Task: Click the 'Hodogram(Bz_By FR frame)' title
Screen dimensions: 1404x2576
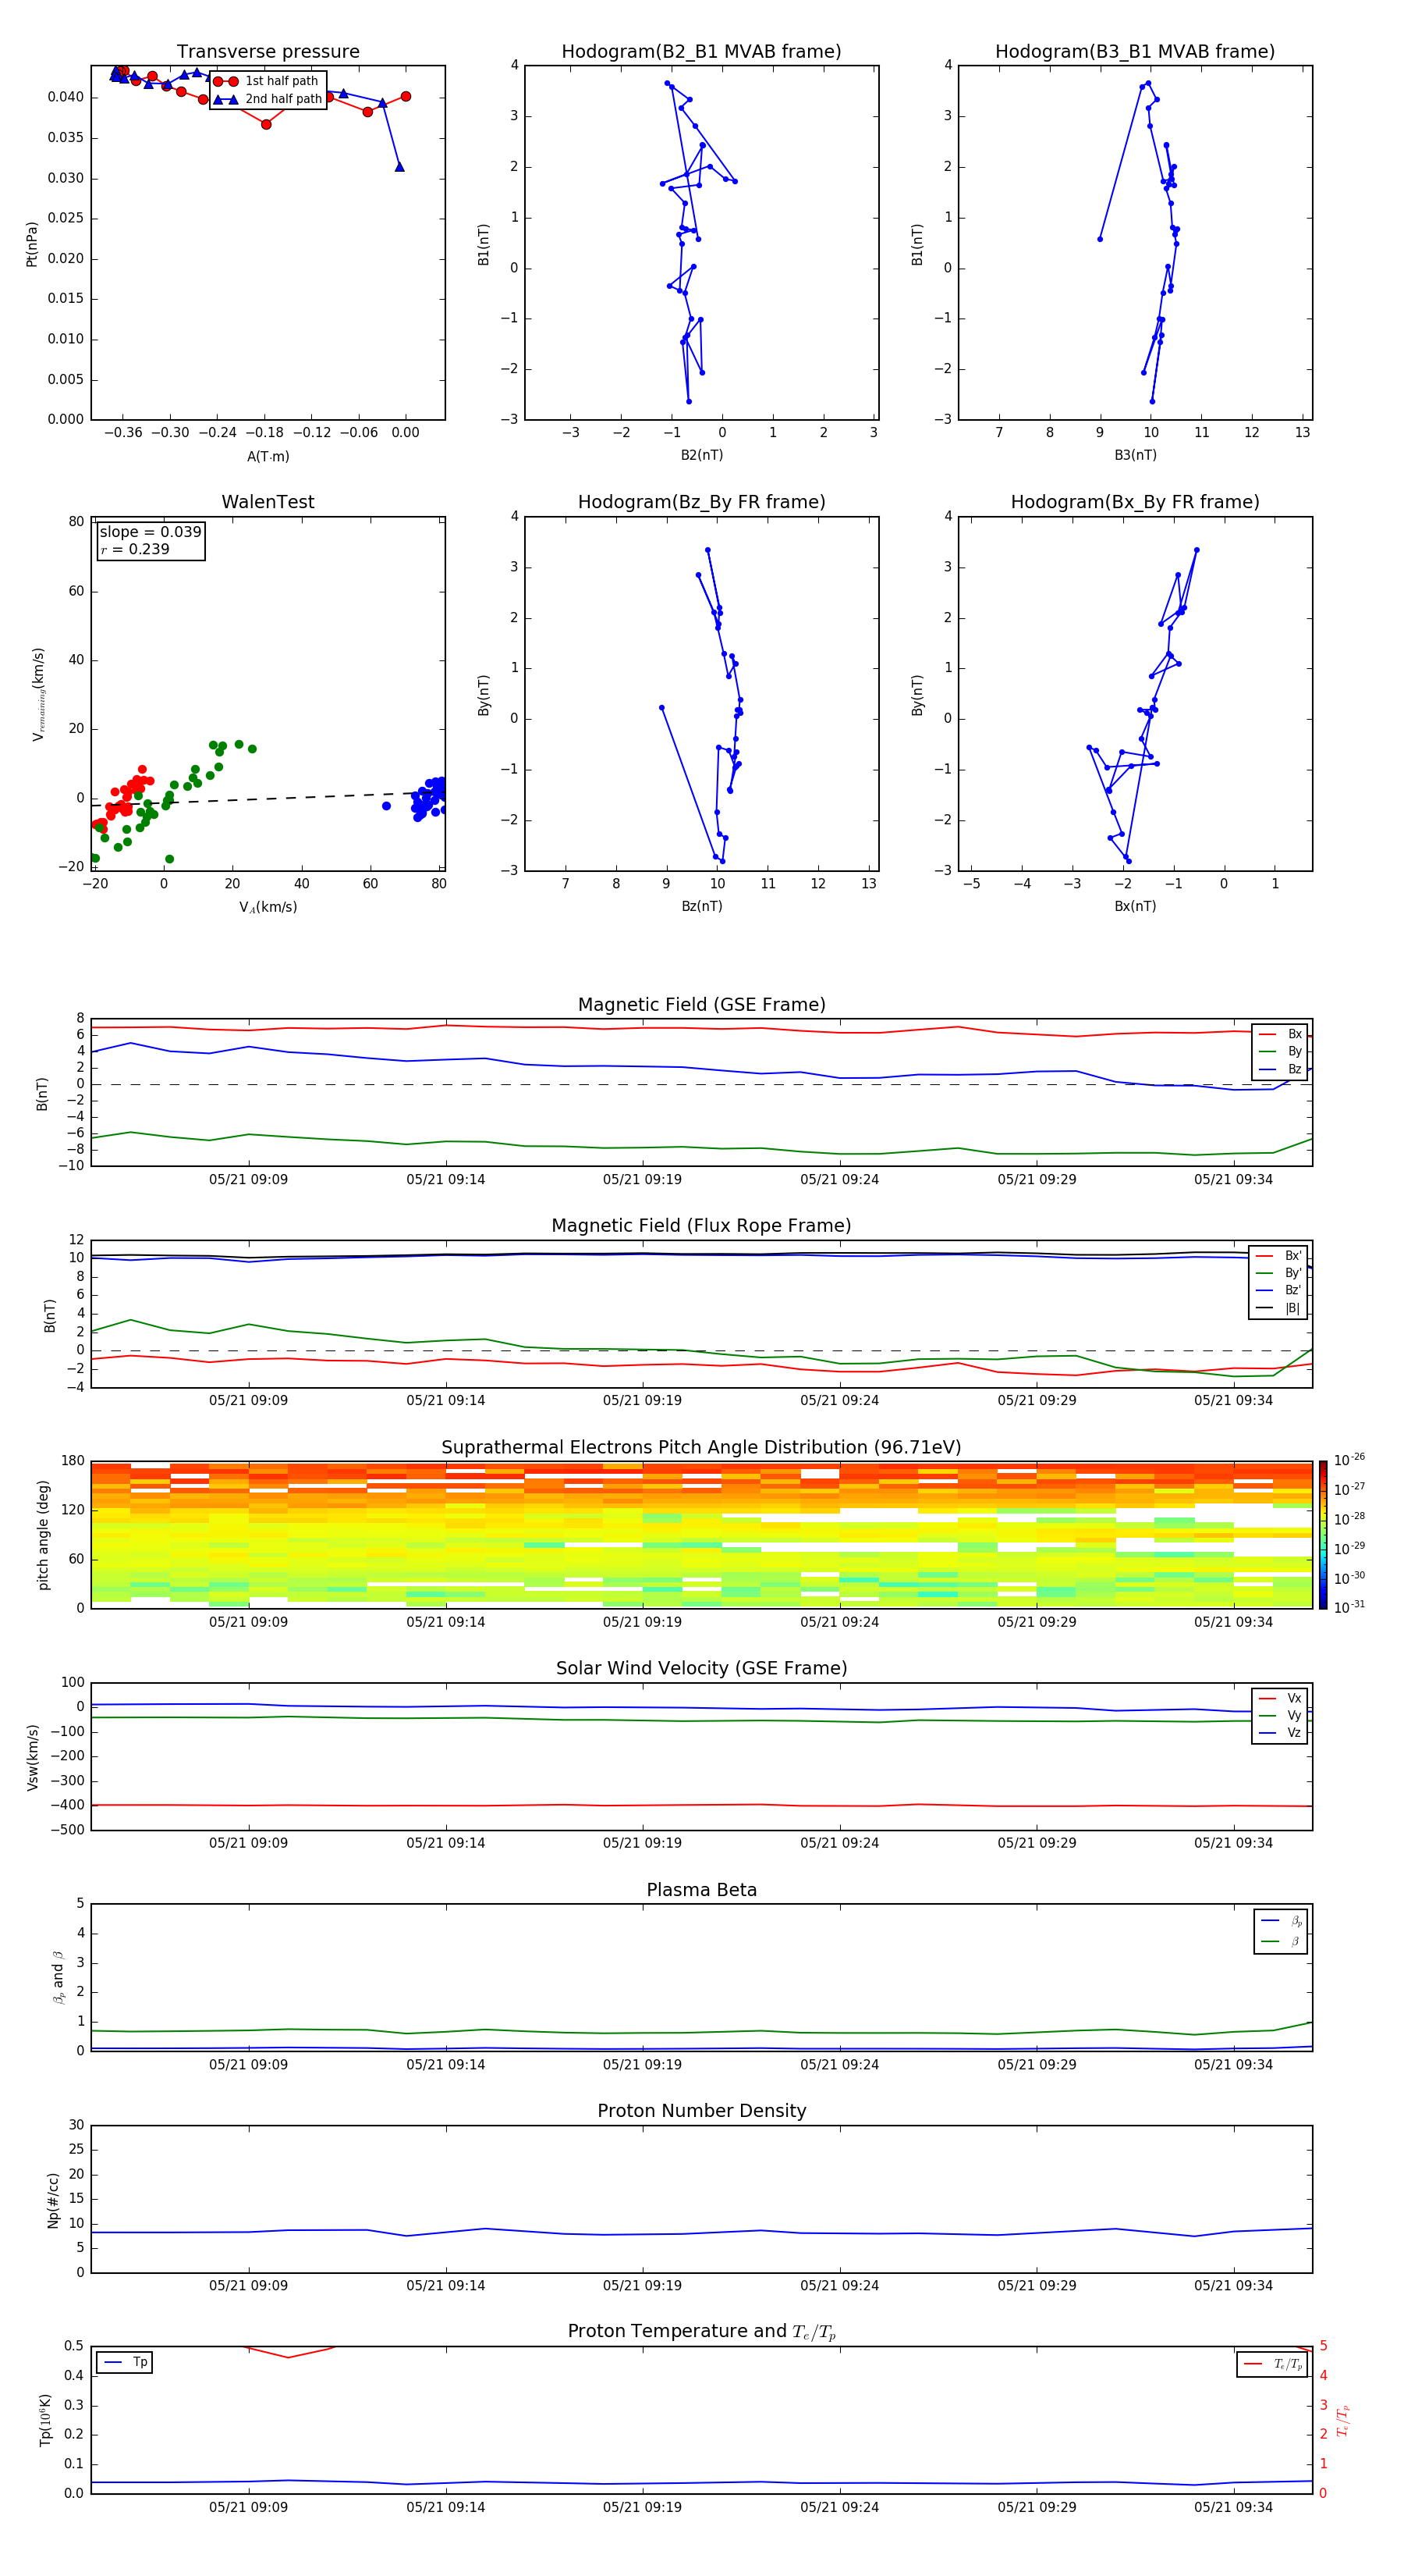Action: pyautogui.click(x=701, y=502)
